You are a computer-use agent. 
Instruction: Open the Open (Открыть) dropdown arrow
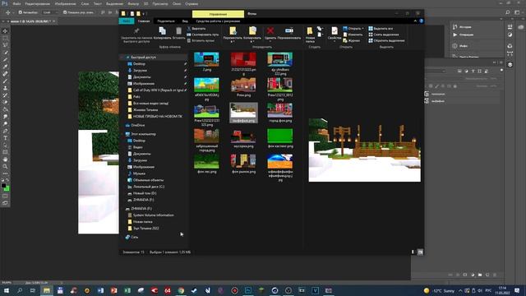362,29
